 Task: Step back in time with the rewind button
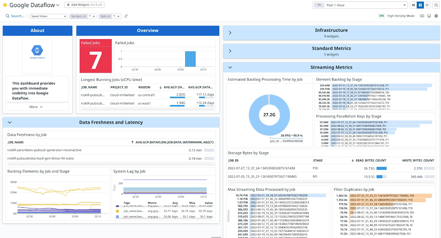click(413, 5)
